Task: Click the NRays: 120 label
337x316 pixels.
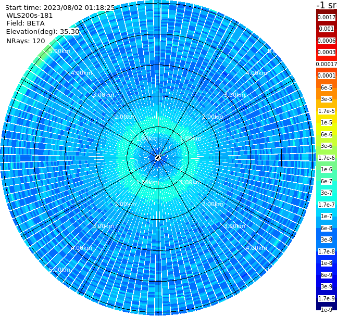Action: pyautogui.click(x=26, y=41)
